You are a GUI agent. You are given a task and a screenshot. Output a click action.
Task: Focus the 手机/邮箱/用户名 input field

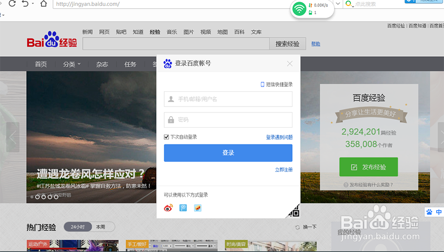(228, 99)
